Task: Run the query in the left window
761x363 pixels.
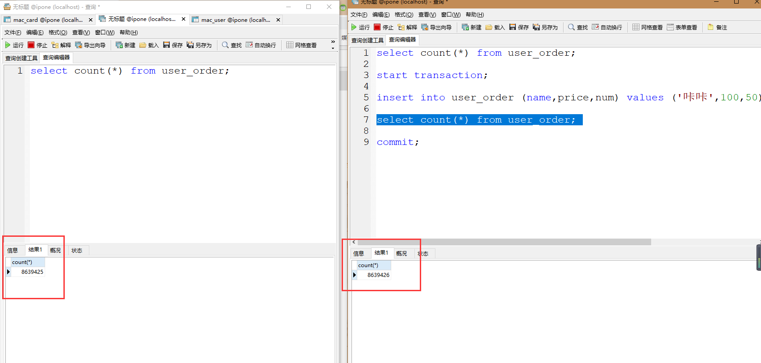Action: click(14, 45)
